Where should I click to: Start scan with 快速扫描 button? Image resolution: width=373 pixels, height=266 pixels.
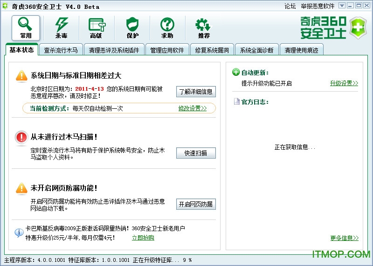tap(196, 153)
